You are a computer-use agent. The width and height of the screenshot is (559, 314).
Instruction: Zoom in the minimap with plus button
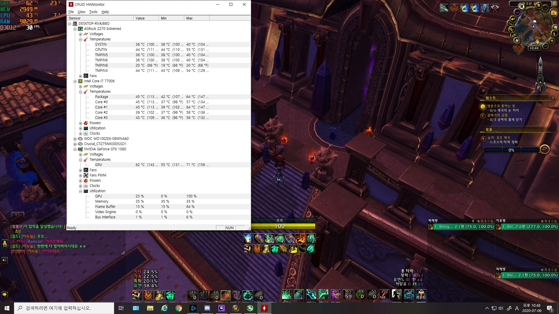point(552,41)
